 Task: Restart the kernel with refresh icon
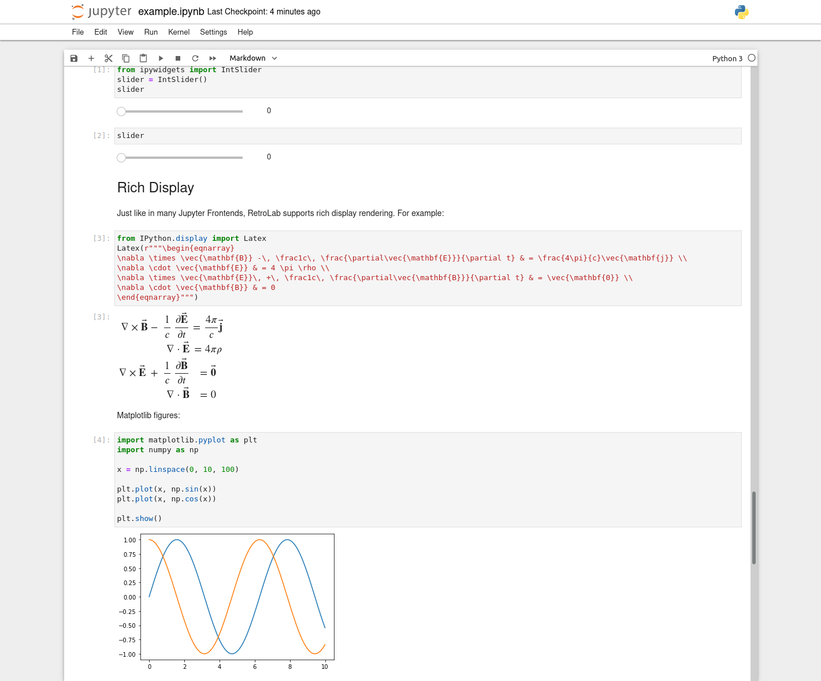coord(195,58)
